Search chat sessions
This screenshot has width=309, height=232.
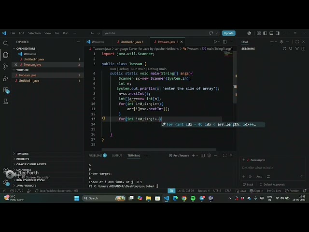click(291, 48)
